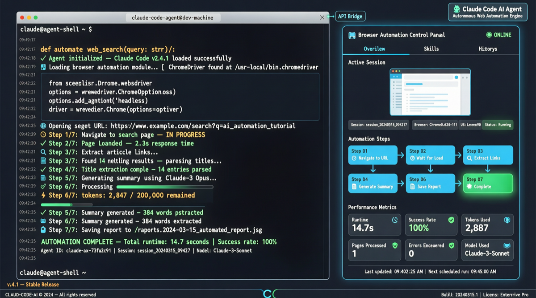Screen dimensions: 536x298
Task: Click the v.4.1 — Stable Release label
Action: pos(33,284)
